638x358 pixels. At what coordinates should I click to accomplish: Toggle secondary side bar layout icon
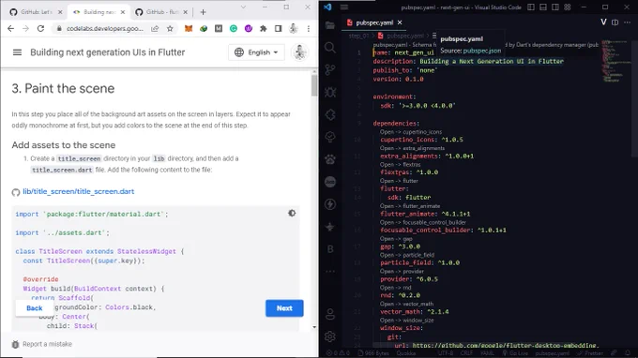coord(555,7)
